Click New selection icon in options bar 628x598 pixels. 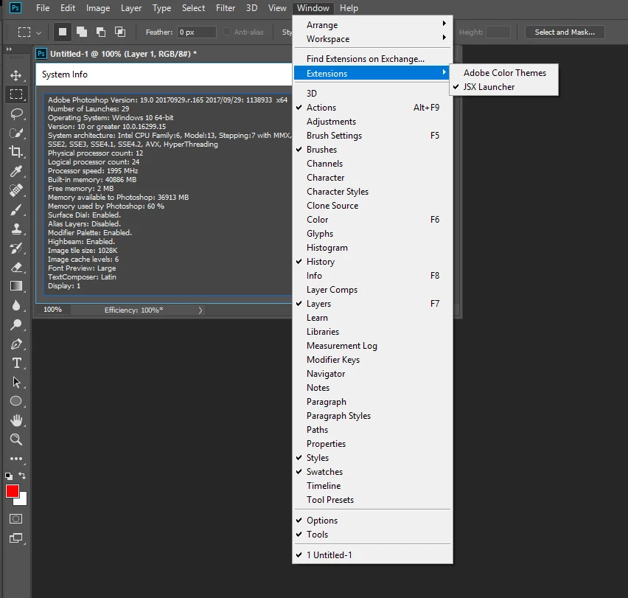tap(63, 32)
